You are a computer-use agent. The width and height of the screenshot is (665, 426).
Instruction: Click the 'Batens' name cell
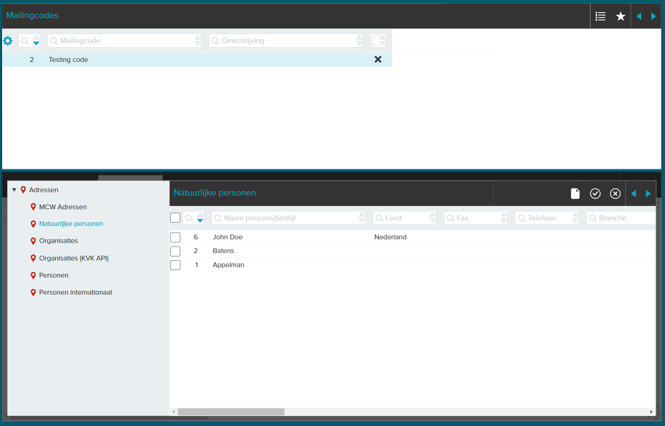coord(223,251)
